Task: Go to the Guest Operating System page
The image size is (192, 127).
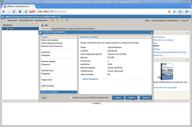Action: (52, 43)
